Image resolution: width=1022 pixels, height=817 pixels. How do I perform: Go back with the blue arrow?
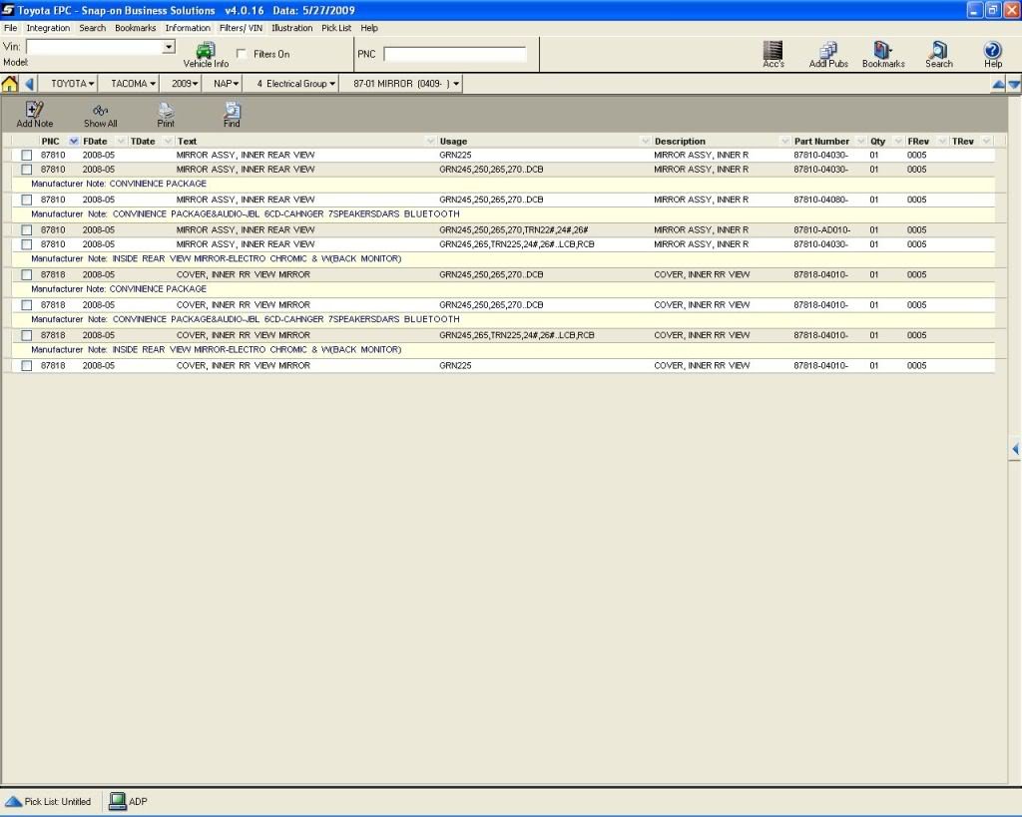pyautogui.click(x=29, y=84)
